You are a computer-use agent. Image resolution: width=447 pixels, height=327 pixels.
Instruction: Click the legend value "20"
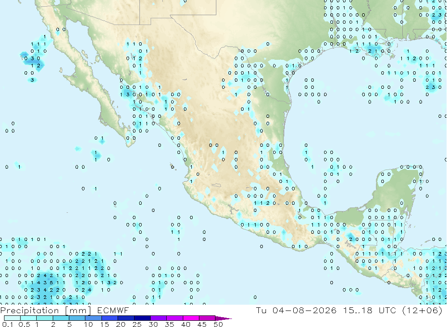pyautogui.click(x=121, y=324)
